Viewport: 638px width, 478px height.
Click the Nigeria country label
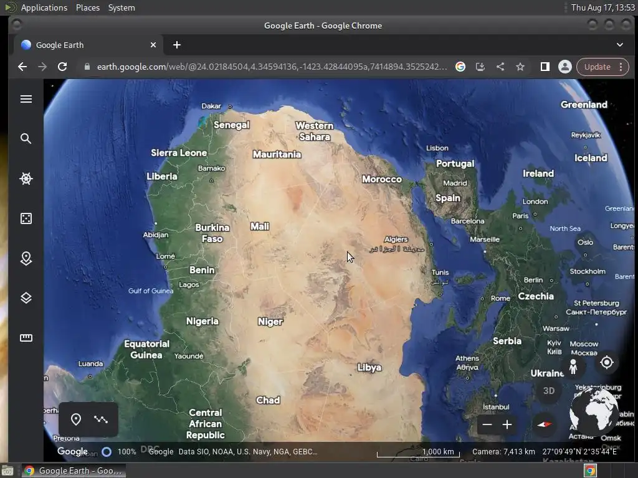click(202, 321)
